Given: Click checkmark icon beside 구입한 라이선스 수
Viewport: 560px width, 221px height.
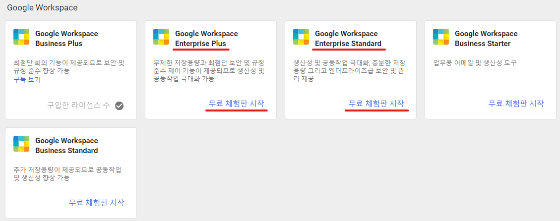Looking at the screenshot, I should tap(119, 106).
